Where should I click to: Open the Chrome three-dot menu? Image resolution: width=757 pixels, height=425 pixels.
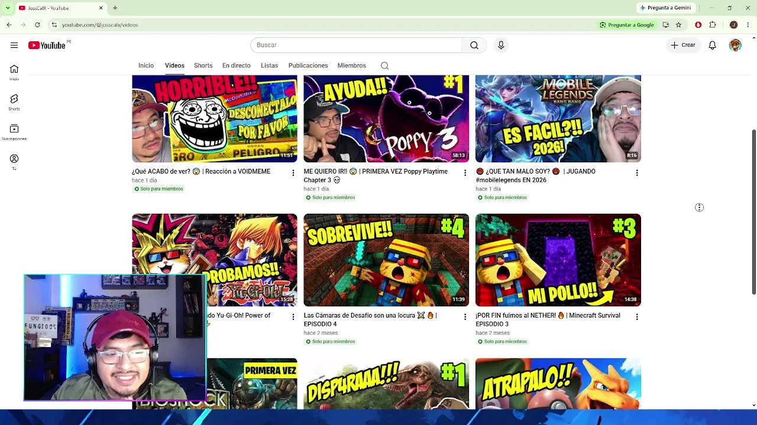pyautogui.click(x=748, y=25)
